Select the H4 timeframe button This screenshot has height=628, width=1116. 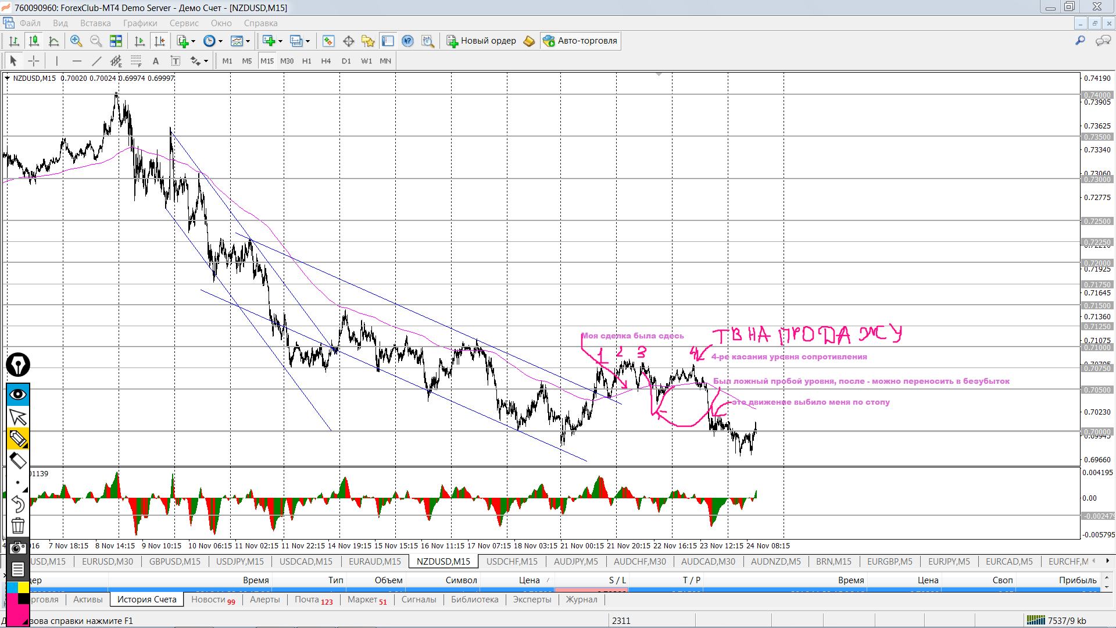325,61
